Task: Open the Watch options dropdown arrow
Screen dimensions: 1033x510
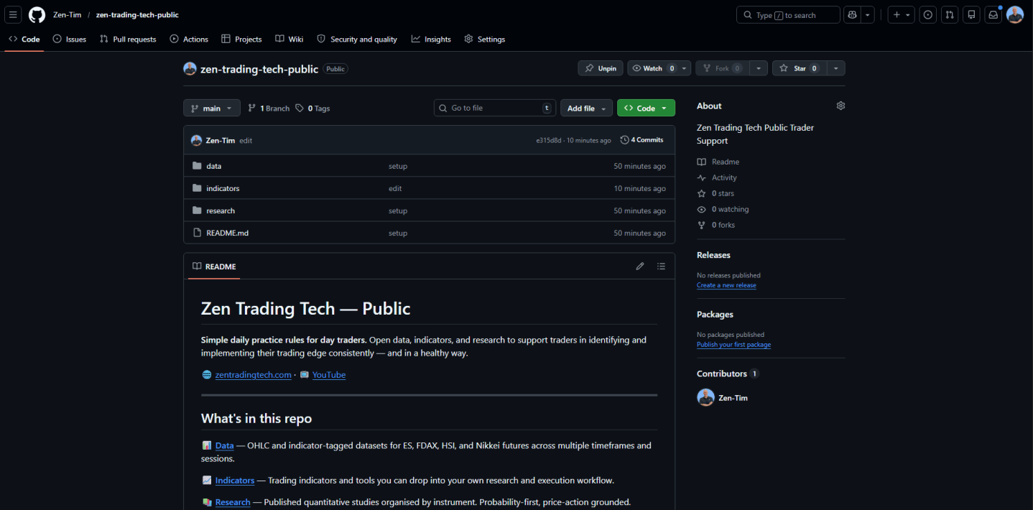Action: 685,68
